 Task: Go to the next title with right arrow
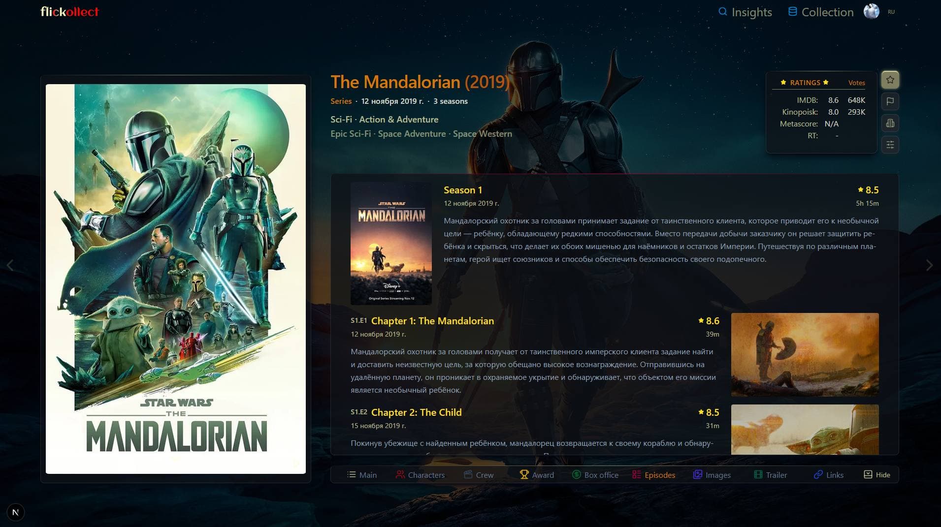[x=929, y=265]
